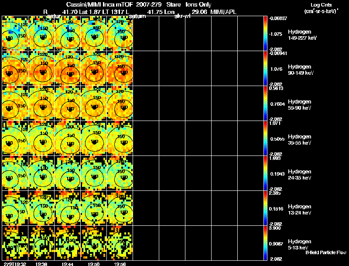
Task: Click the 'Ions Only' text in the title
Action: (x=198, y=5)
